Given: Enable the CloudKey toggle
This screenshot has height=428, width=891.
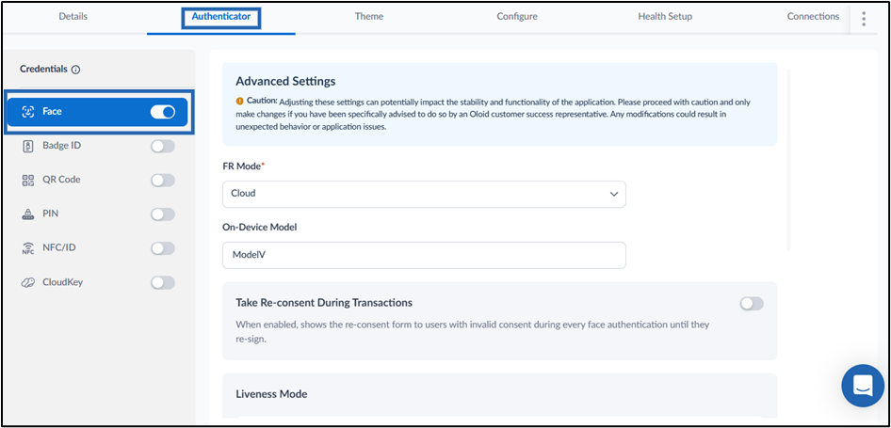Looking at the screenshot, I should tap(163, 282).
